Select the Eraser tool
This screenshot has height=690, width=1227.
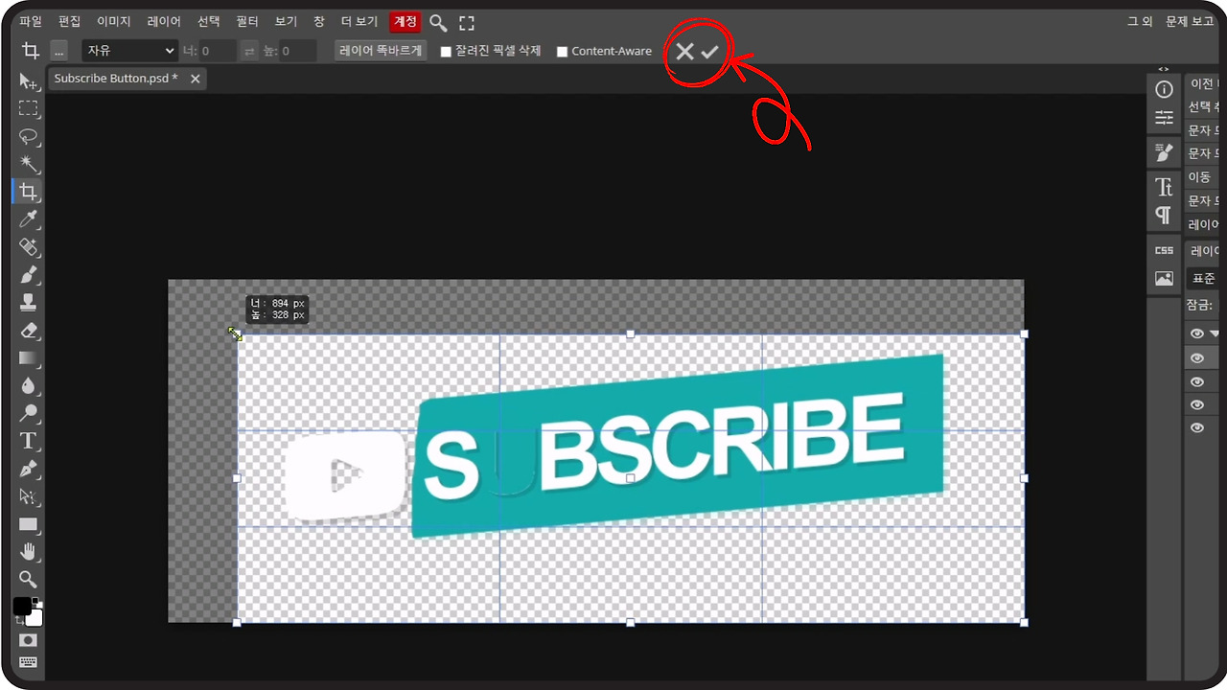click(29, 331)
